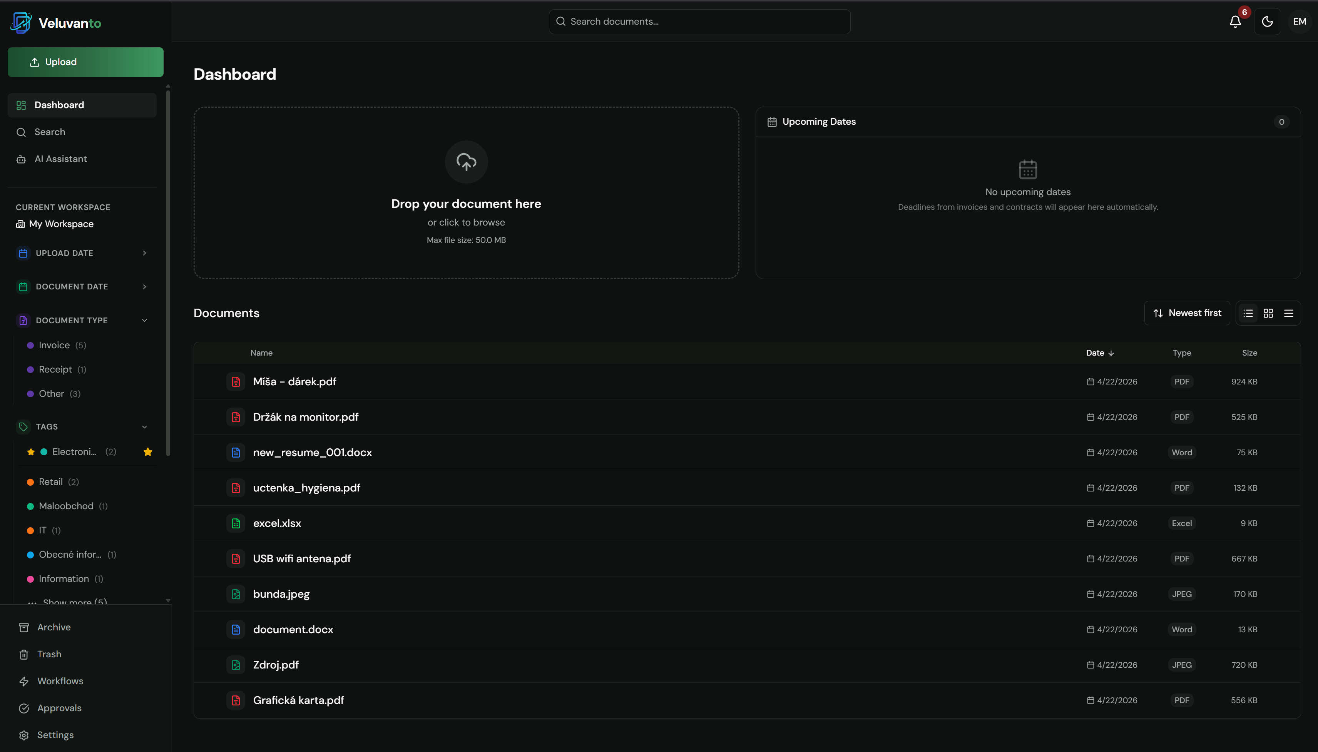1318x752 pixels.
Task: Open the notifications bell
Action: tap(1235, 22)
